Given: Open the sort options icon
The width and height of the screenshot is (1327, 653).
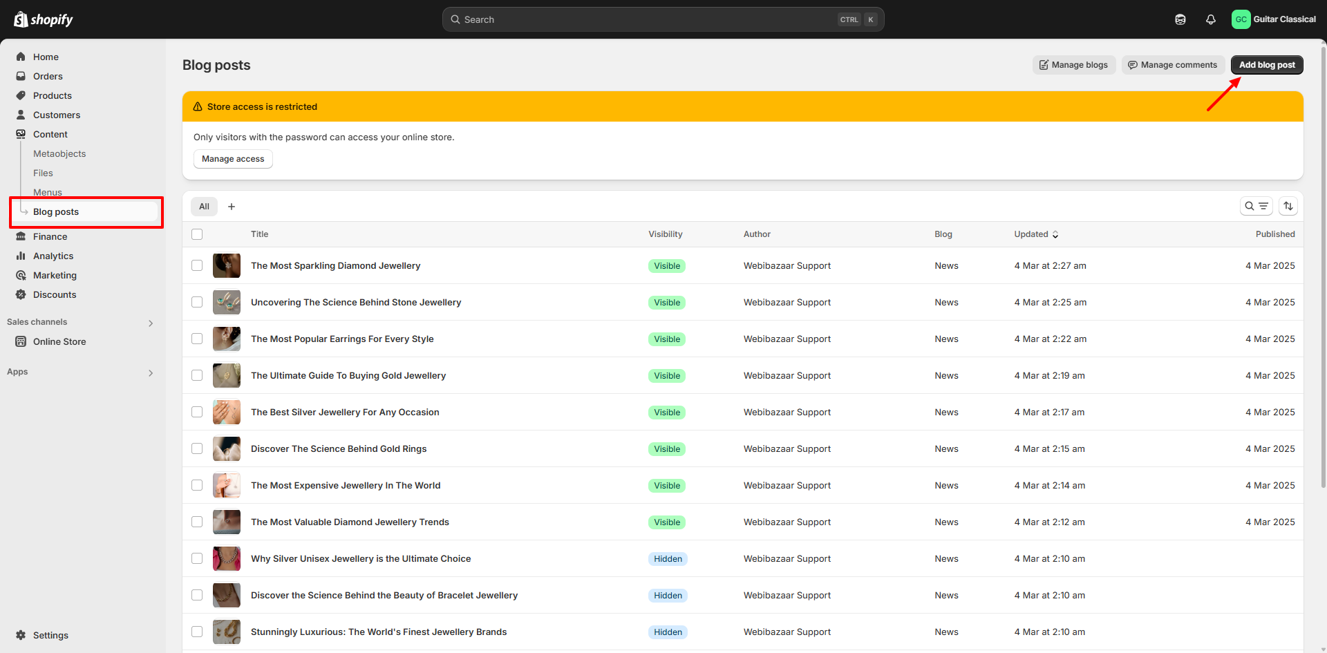Looking at the screenshot, I should pos(1288,206).
